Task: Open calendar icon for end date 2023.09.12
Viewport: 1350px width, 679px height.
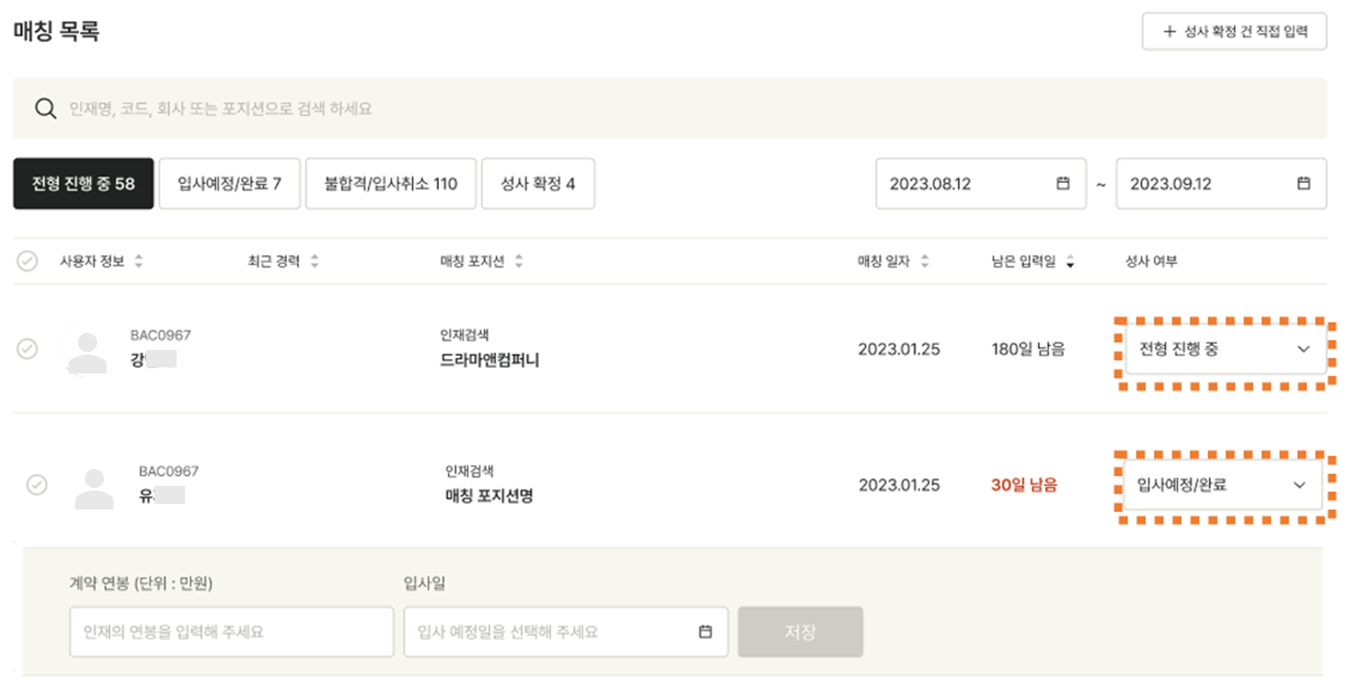Action: (1303, 183)
